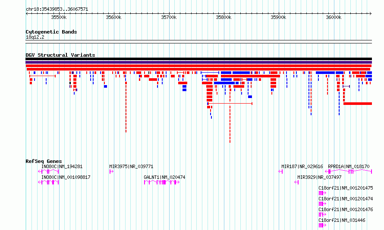Viewport: 384px width, 230px height.
Task: Click the 35900k ruler label
Action: point(278,17)
